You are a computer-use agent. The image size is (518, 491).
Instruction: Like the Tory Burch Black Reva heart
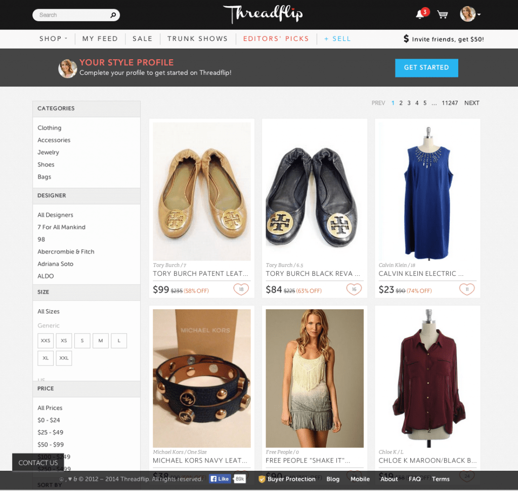(354, 290)
